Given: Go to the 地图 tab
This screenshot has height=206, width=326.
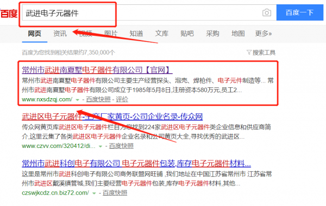Looking at the screenshot, I should 238,34.
